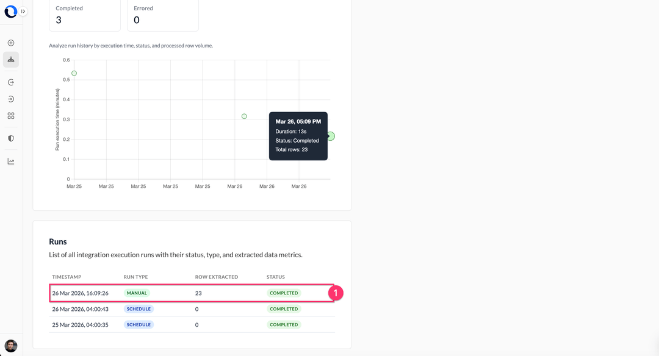Expand the TIMESTAMP column header
Image resolution: width=659 pixels, height=356 pixels.
67,277
